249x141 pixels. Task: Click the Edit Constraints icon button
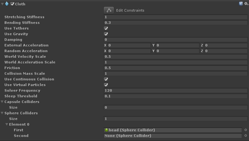tap(109, 10)
